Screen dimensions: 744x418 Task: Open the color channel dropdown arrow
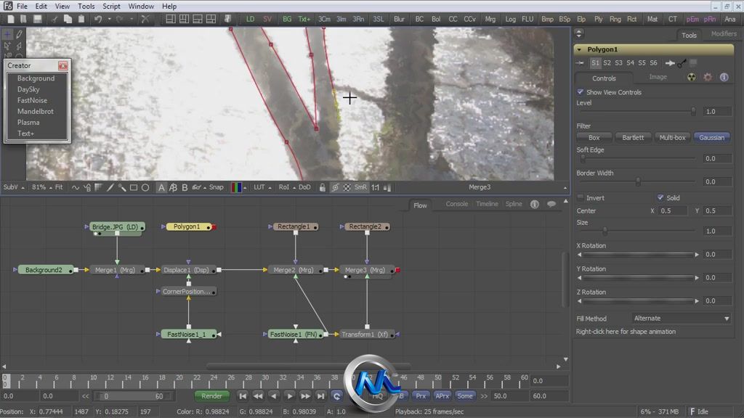pos(246,188)
